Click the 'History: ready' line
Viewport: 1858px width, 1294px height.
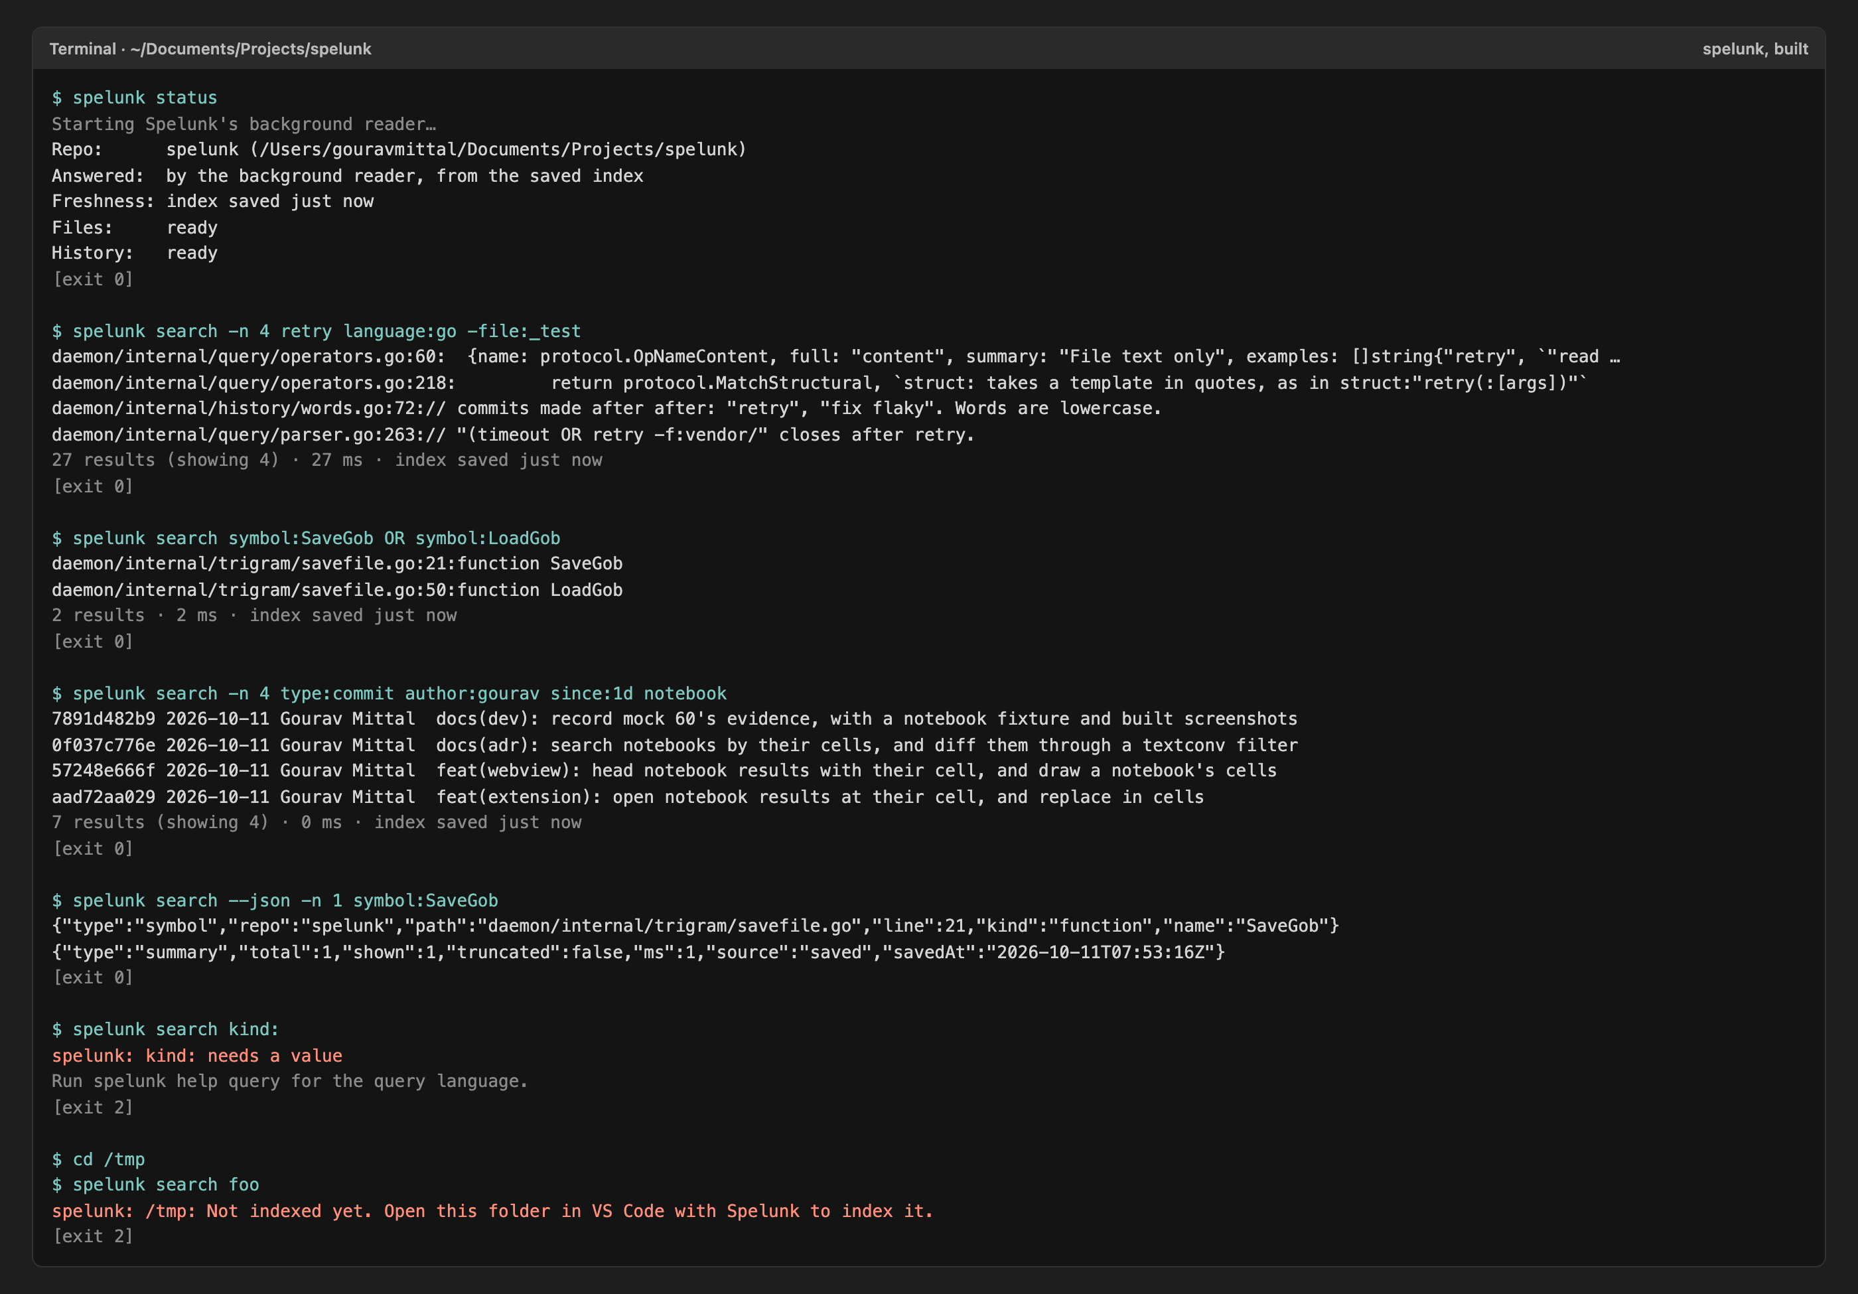134,253
